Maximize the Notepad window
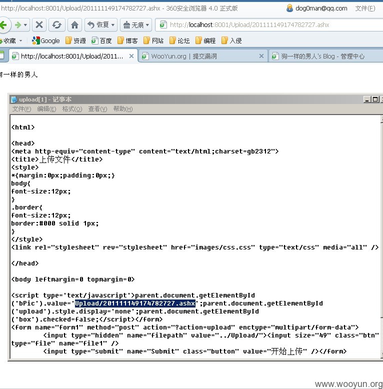This screenshot has width=383, height=389. click(x=375, y=99)
